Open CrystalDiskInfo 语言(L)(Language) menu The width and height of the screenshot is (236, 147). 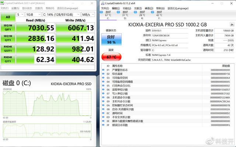click(178, 8)
